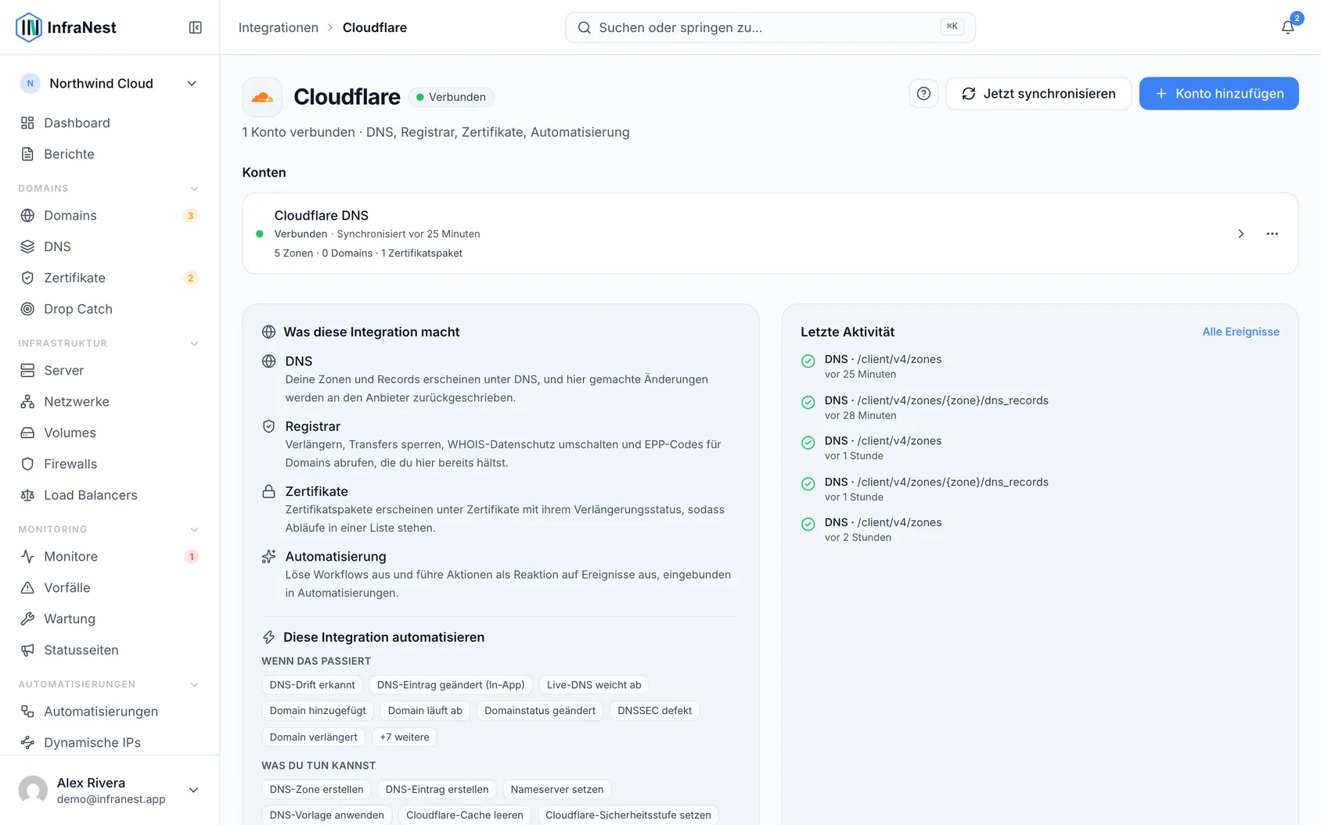1321x825 pixels.
Task: Click the Server icon in sidebar
Action: click(27, 371)
